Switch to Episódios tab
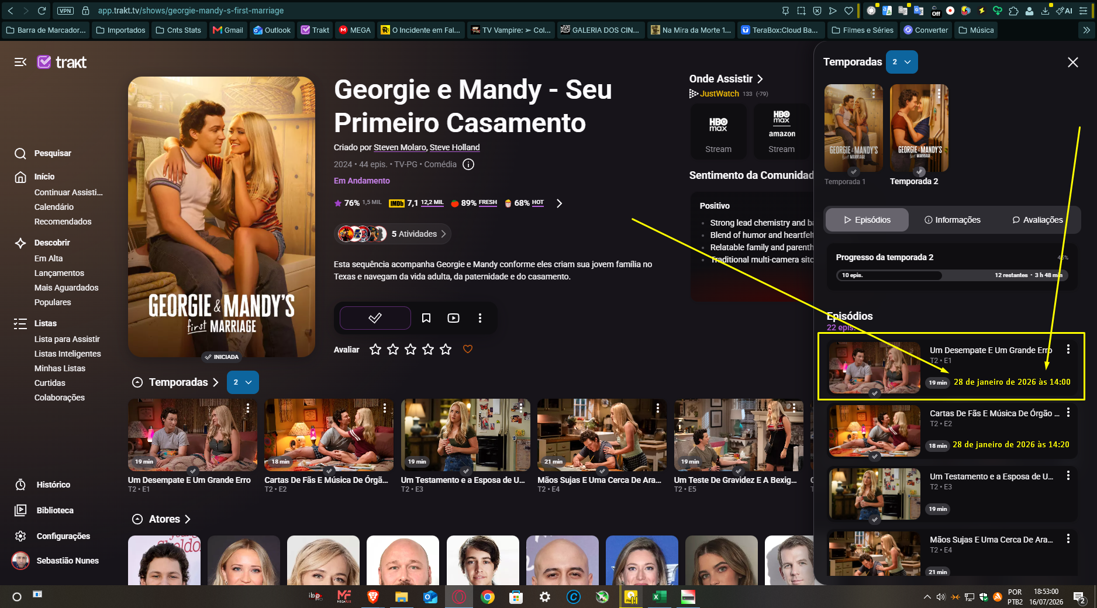The height and width of the screenshot is (608, 1097). coord(867,220)
